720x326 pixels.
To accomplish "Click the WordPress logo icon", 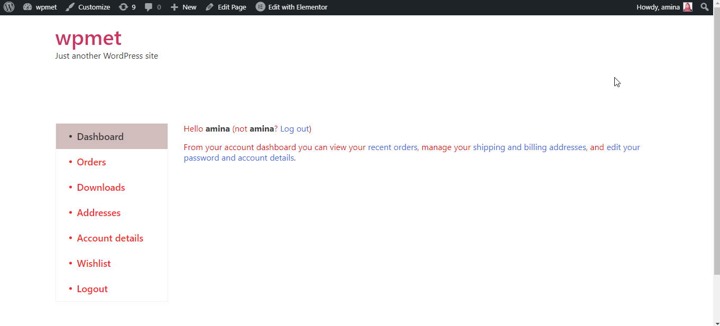I will point(9,7).
